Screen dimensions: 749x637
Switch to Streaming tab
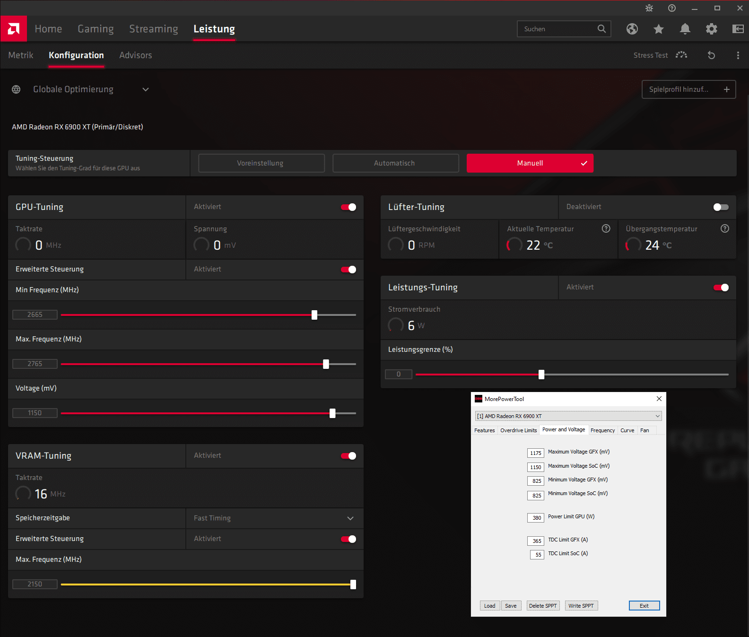tap(154, 29)
